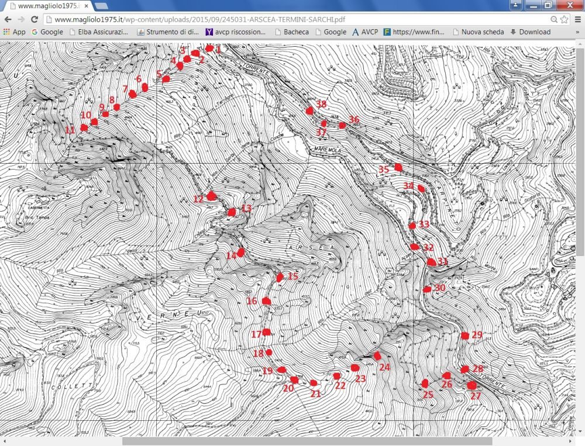The width and height of the screenshot is (585, 446).
Task: Click the Bric Tampa label on the map
Action: (x=37, y=217)
